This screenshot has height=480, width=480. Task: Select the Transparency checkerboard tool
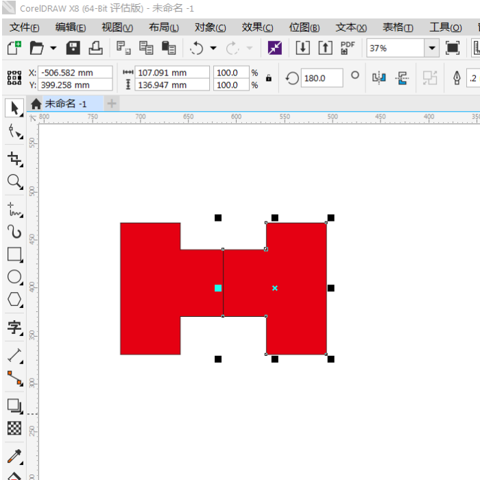[x=15, y=429]
